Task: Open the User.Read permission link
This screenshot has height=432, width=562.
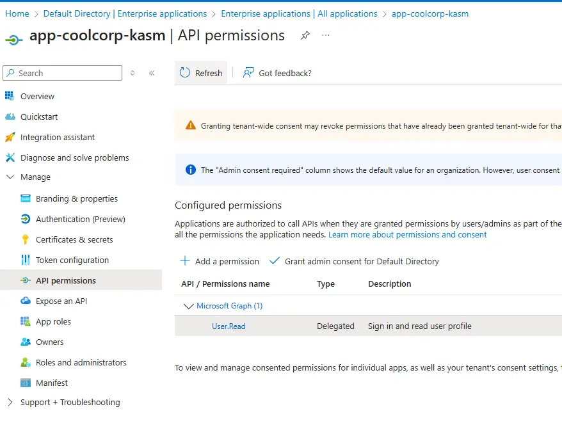Action: (229, 326)
